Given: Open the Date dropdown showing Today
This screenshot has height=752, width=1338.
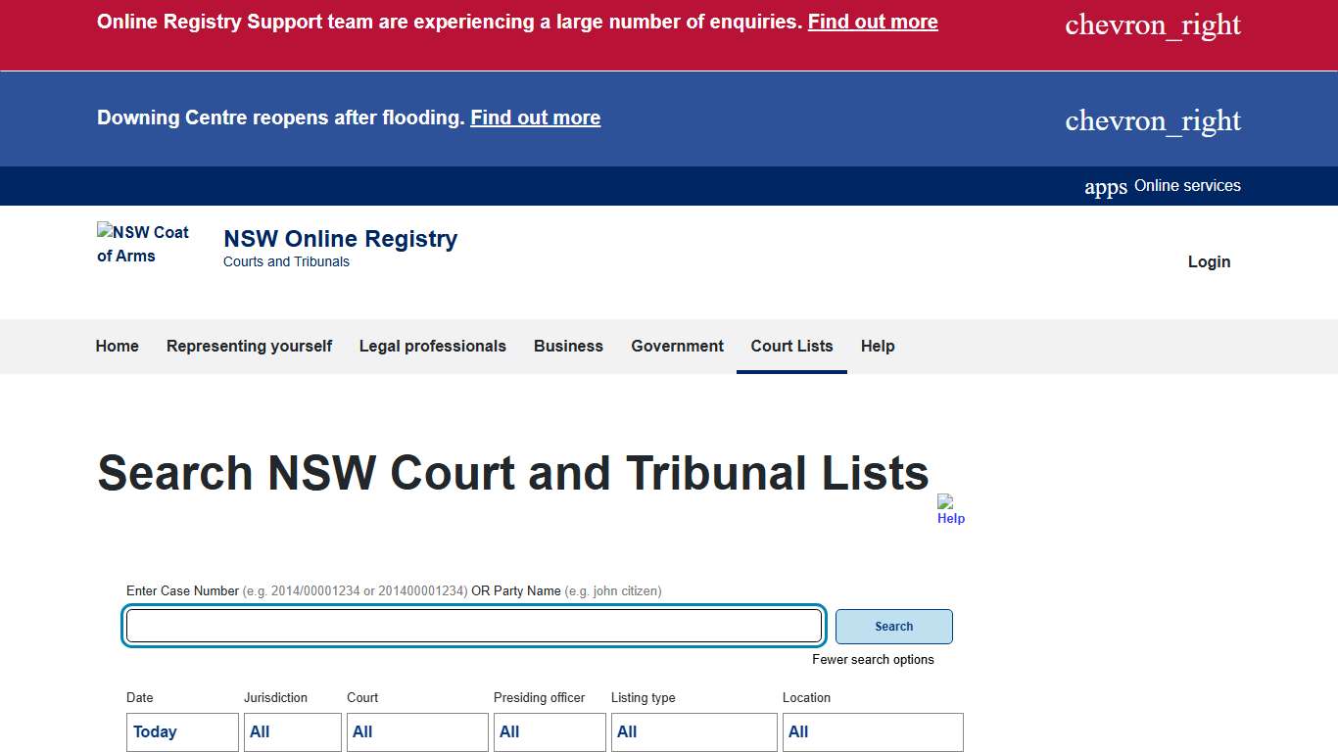Looking at the screenshot, I should click(181, 731).
